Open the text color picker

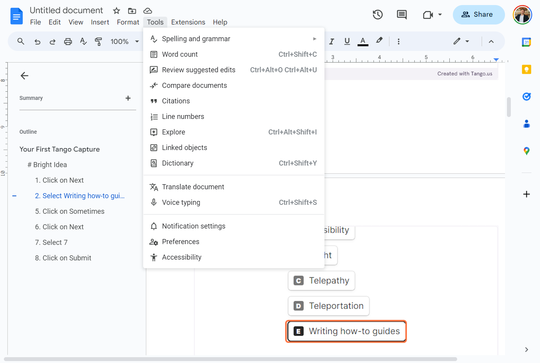pyautogui.click(x=363, y=41)
